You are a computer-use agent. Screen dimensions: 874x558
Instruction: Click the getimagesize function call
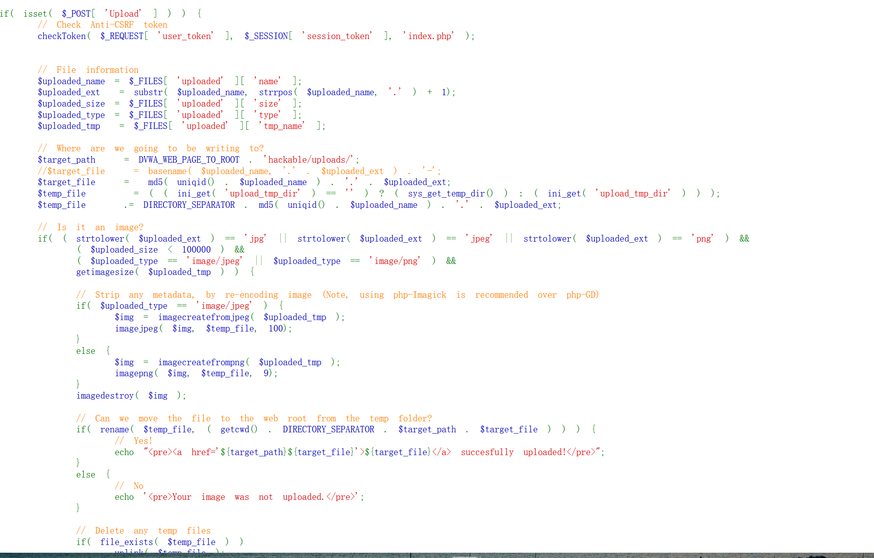pos(105,272)
